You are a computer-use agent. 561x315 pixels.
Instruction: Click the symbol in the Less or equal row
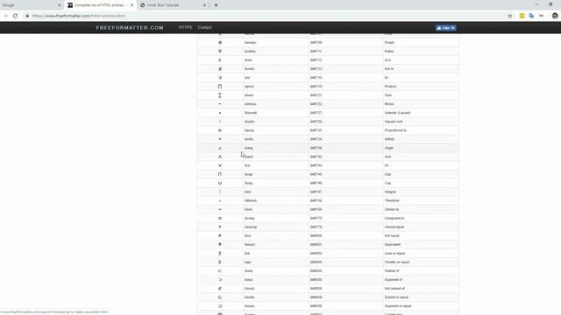220,254
